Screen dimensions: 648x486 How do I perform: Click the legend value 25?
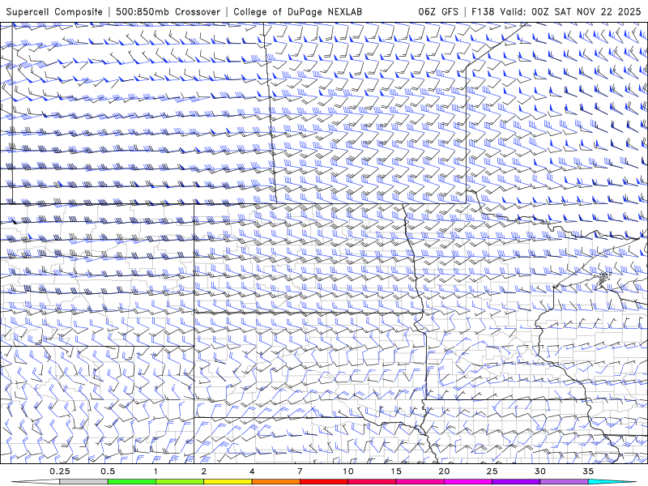[x=492, y=471]
